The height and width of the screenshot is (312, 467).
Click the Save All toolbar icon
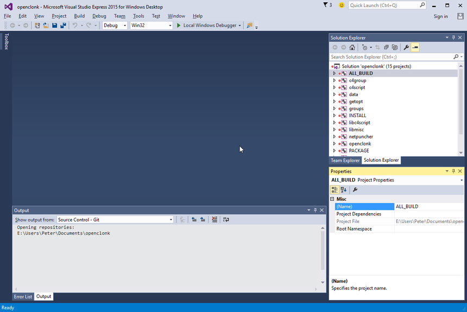tap(63, 26)
